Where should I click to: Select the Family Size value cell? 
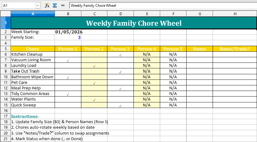tap(68, 37)
